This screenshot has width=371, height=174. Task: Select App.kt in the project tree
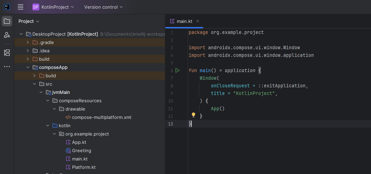[79, 142]
